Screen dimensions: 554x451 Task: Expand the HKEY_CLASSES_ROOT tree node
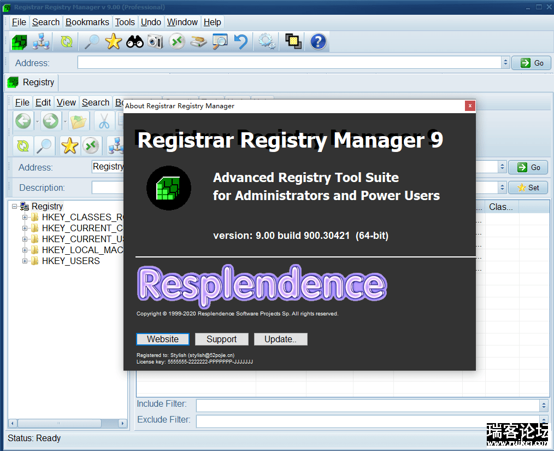[25, 217]
